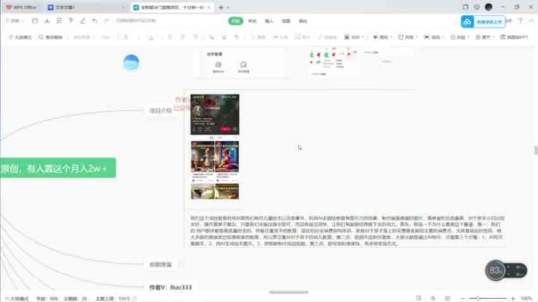This screenshot has height=302, width=538.
Task: Open the font size dropdown
Action: (x=107, y=37)
